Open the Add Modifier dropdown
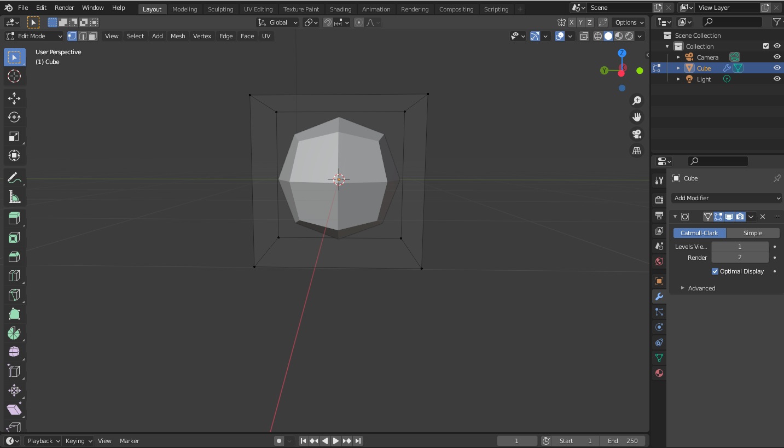Screen dimensions: 784x448 (x=727, y=198)
